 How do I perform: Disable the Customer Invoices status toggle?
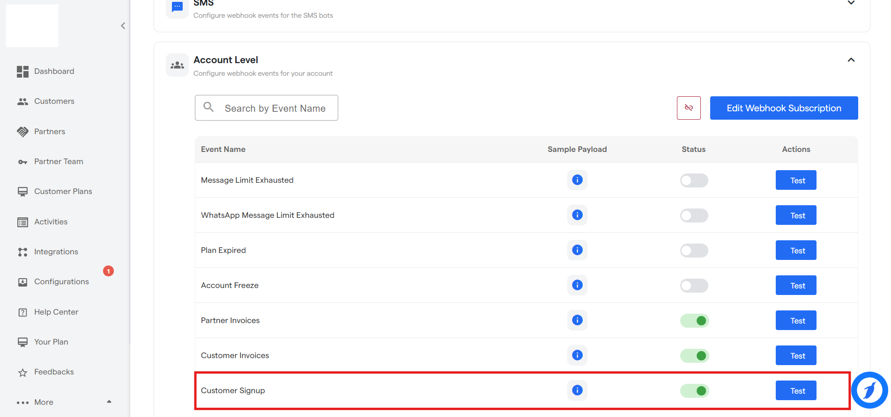(694, 356)
